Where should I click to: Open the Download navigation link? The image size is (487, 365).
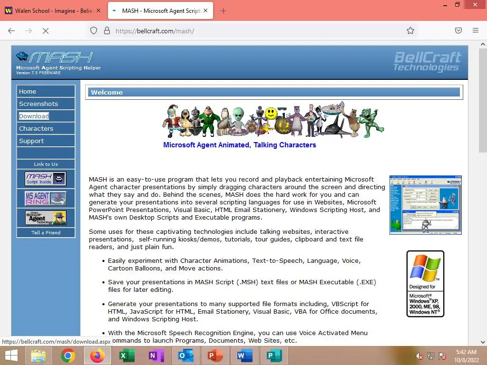(46, 116)
